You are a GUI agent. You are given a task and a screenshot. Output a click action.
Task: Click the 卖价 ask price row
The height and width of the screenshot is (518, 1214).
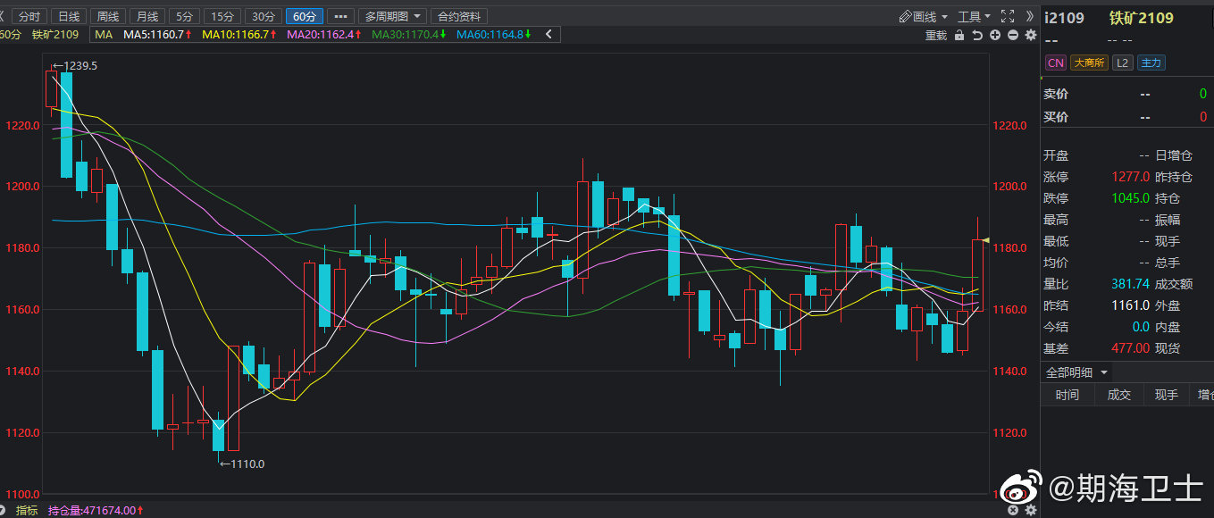coord(1126,94)
